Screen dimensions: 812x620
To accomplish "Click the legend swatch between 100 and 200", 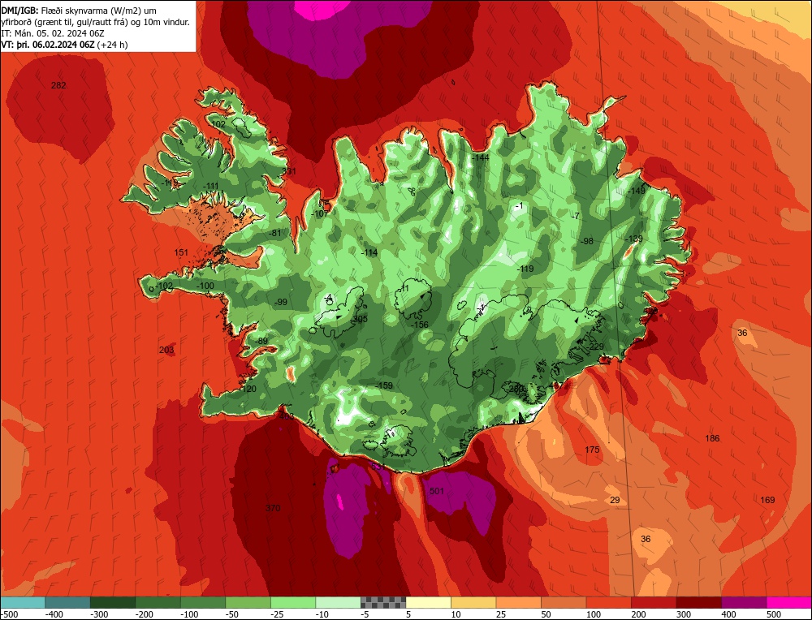I will pyautogui.click(x=608, y=602).
